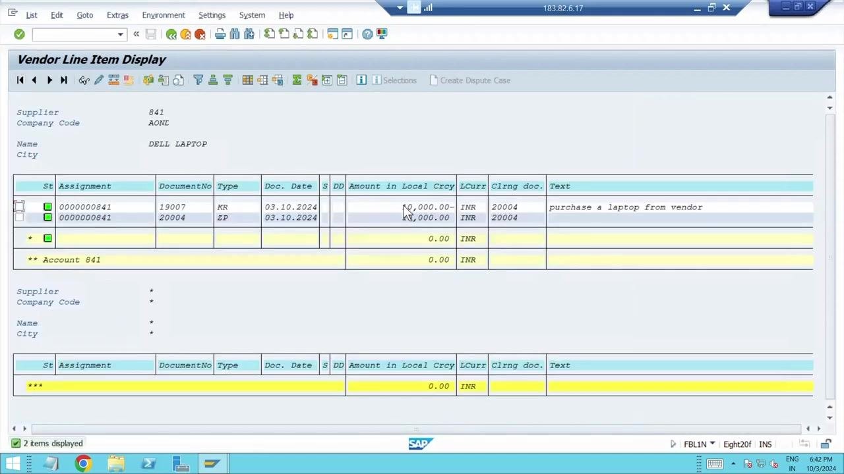Click the Set Filter funnel icon
This screenshot has width=844, height=474.
coord(198,80)
